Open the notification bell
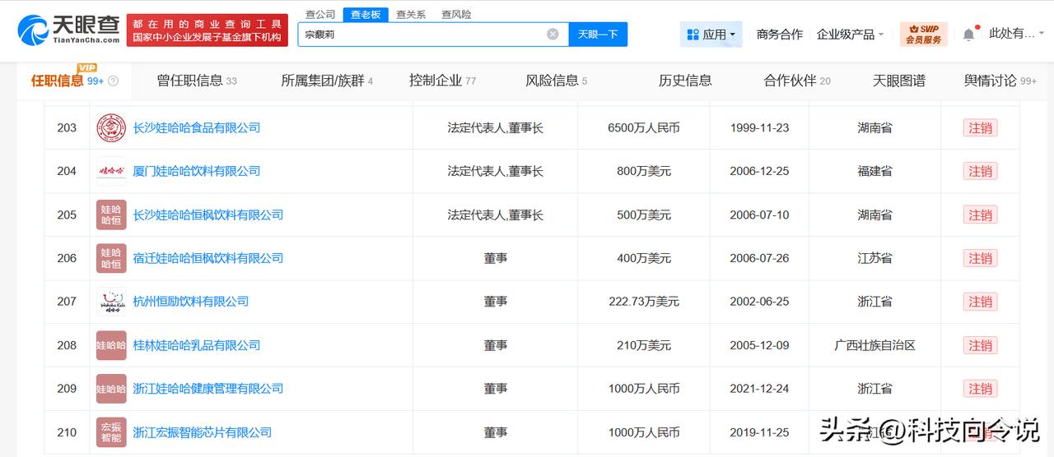 [969, 35]
